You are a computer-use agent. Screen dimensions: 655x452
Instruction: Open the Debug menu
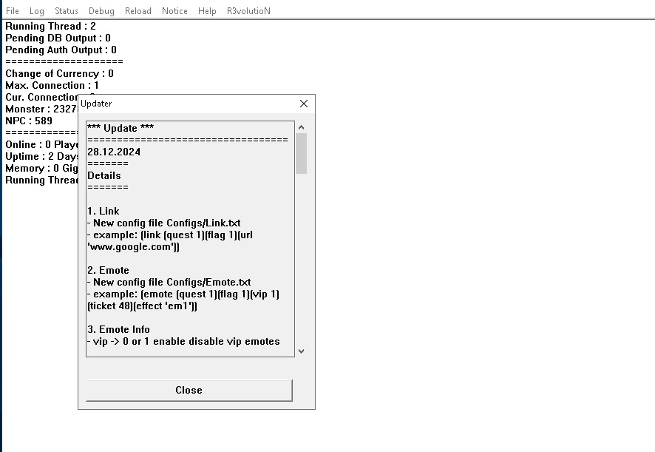[101, 11]
